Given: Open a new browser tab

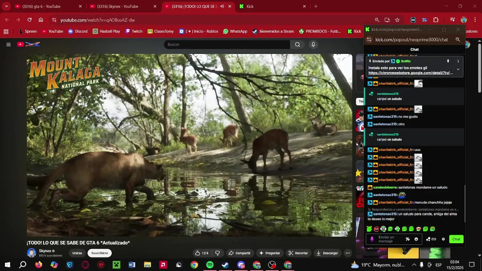Looking at the screenshot, I should [316, 6].
